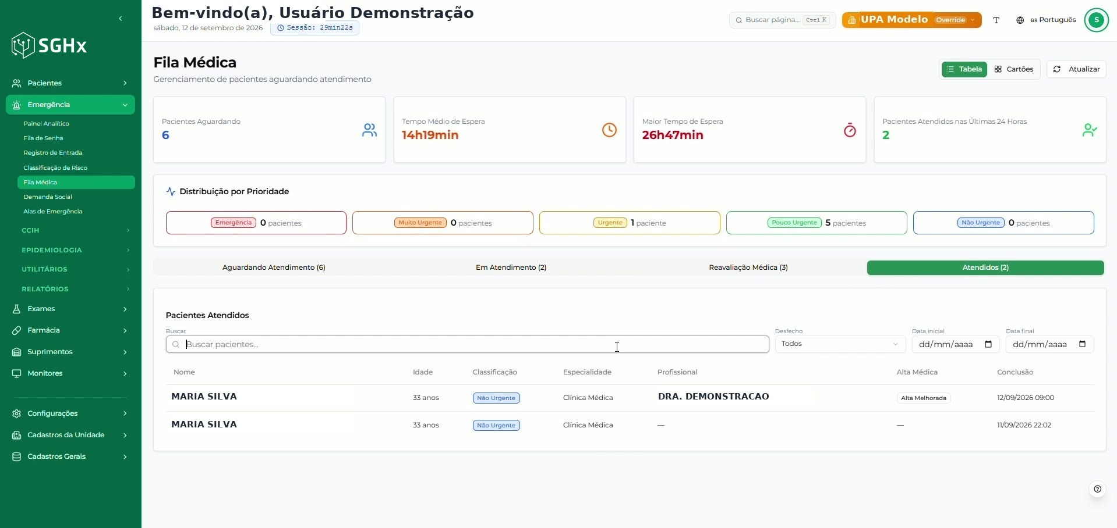Open the Data inicial calendar picker icon
This screenshot has height=528, width=1117.
pyautogui.click(x=988, y=344)
